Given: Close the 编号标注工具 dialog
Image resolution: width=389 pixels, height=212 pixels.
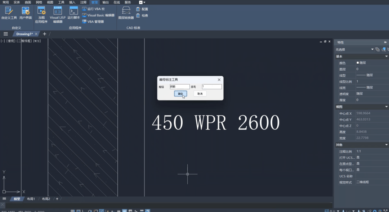Looking at the screenshot, I should tap(219, 80).
